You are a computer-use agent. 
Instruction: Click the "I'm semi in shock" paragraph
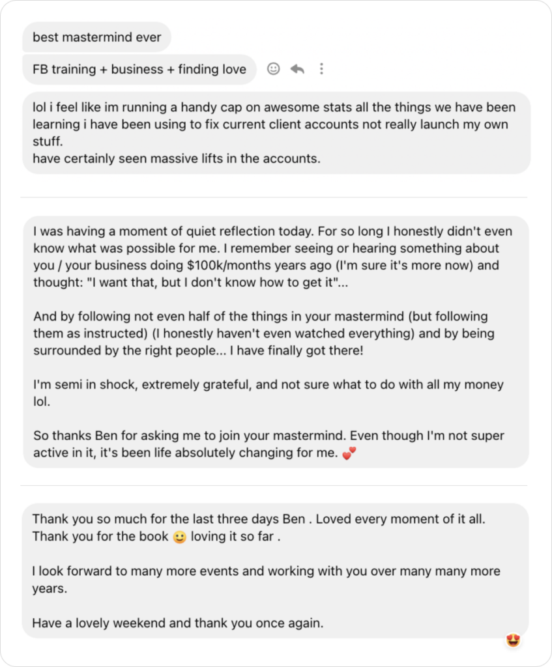(x=267, y=393)
